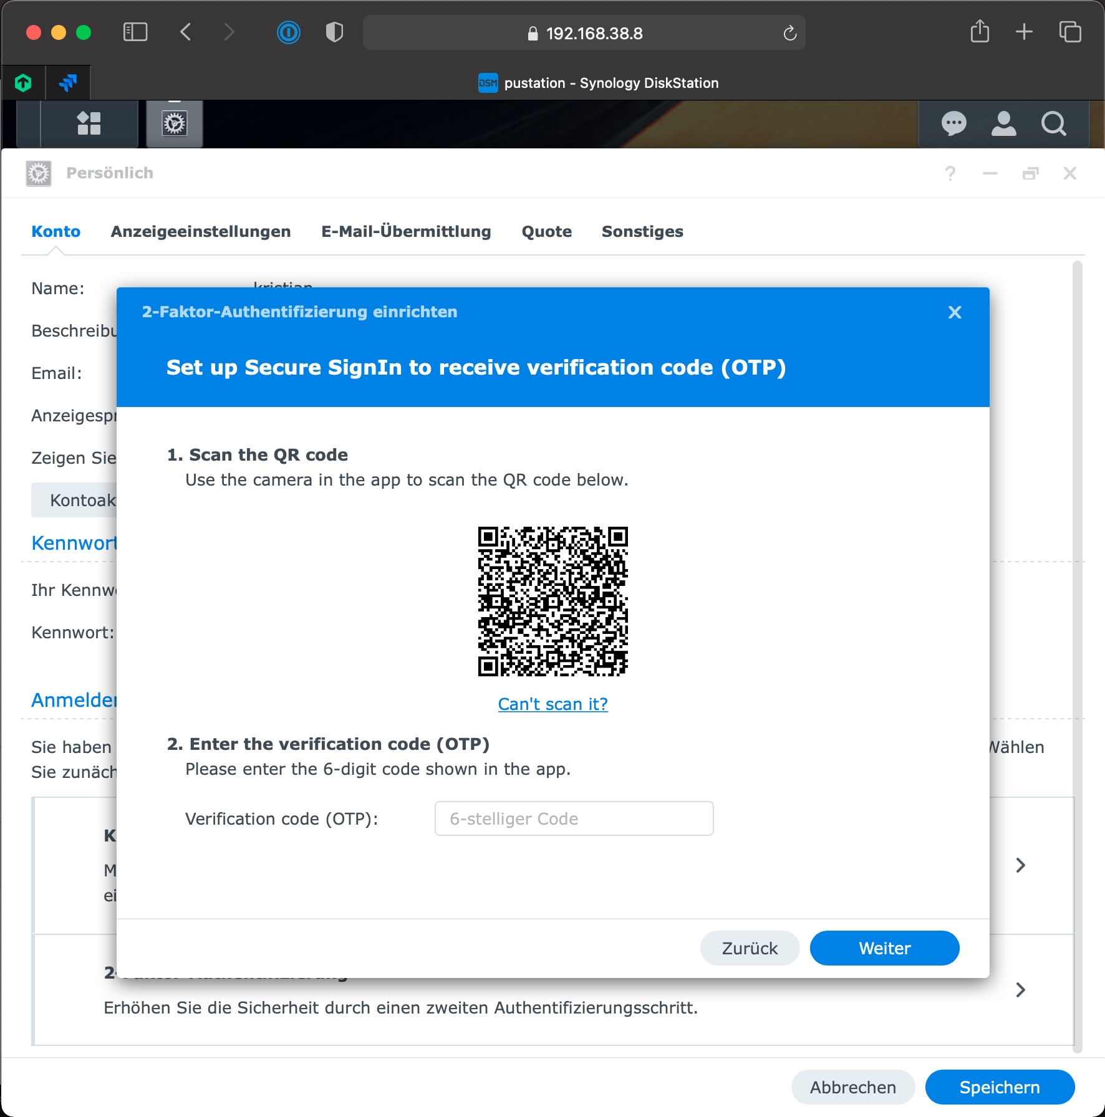Viewport: 1105px width, 1117px height.
Task: Open the E-Mail-Übermittlung tab
Action: pos(406,231)
